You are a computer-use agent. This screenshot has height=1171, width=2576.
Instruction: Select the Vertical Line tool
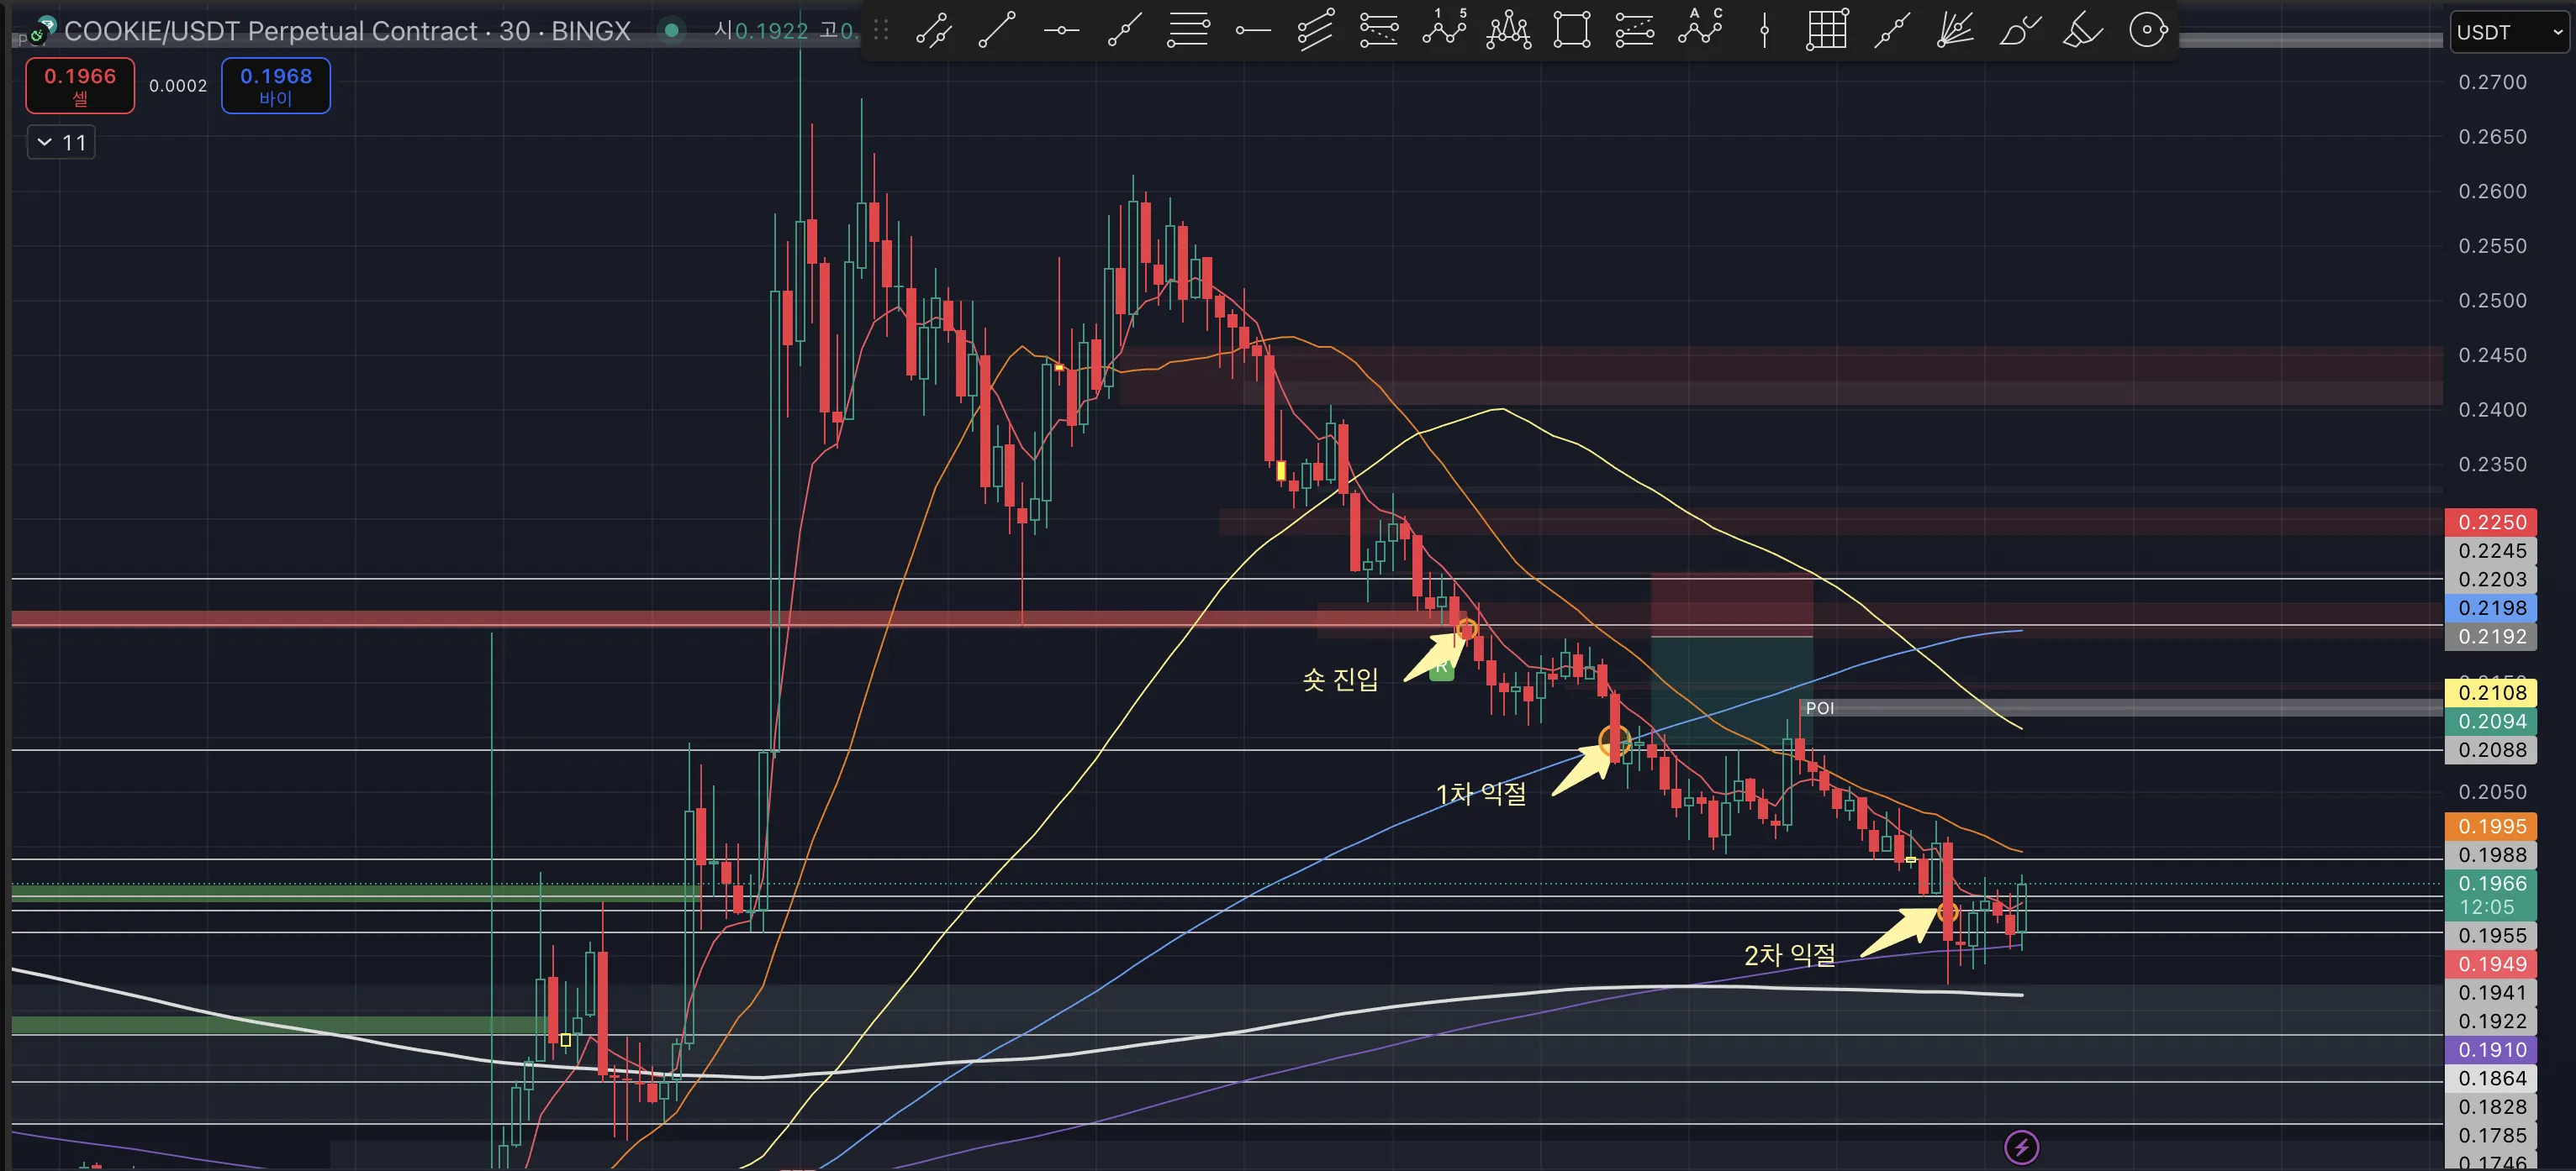1764,30
